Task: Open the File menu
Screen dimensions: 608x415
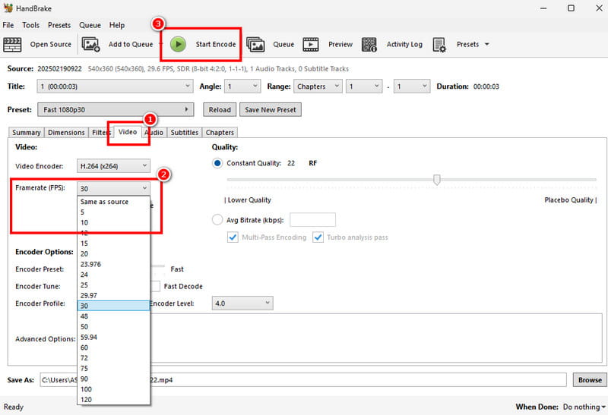Action: click(x=8, y=25)
